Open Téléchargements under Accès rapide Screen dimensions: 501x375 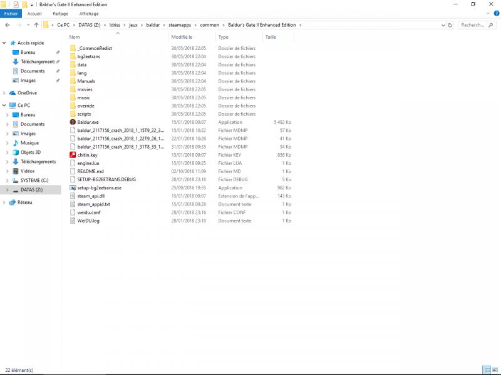coord(38,61)
